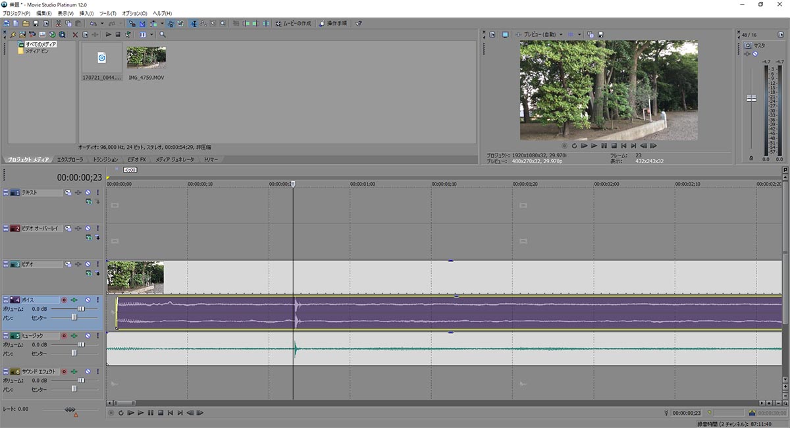Switch to the ビデオ FX tab
The image size is (790, 428).
[x=136, y=159]
